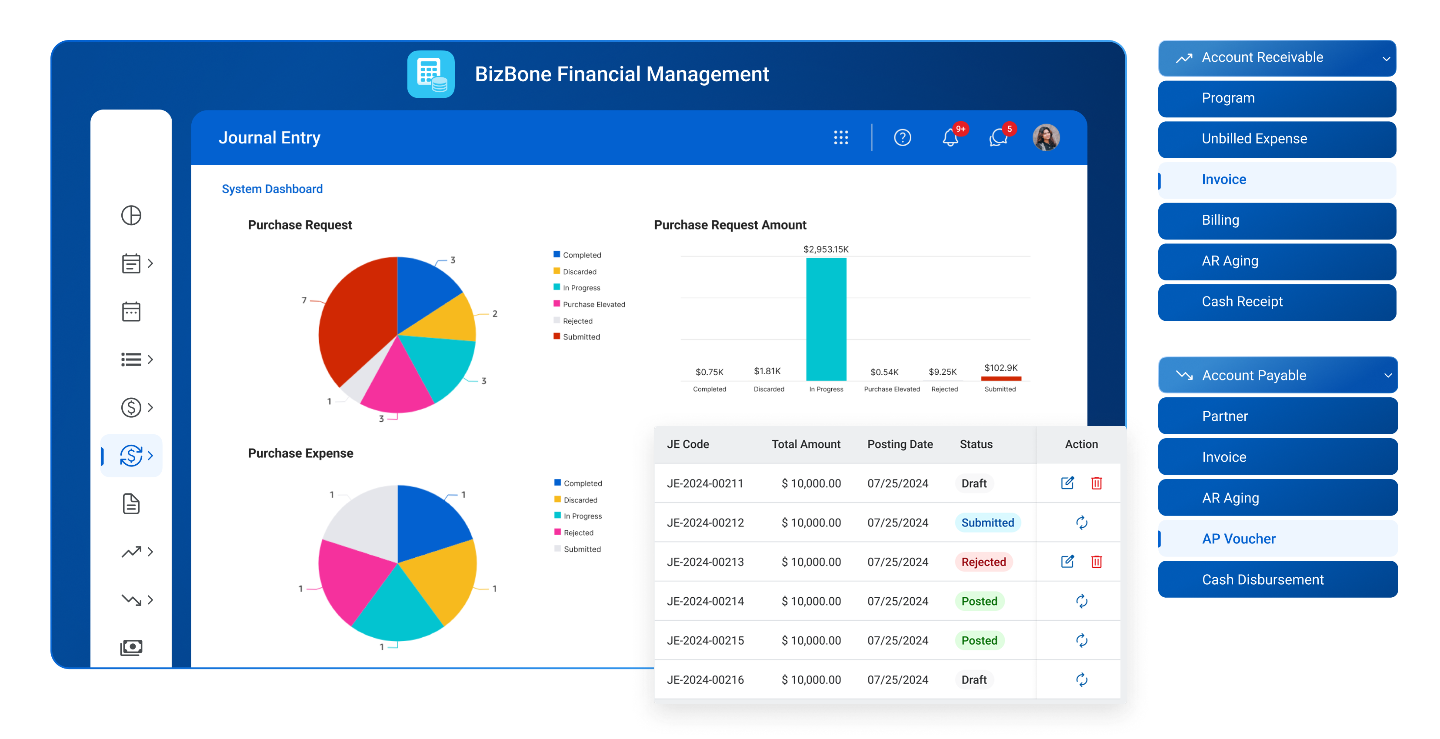This screenshot has height=739, width=1440.
Task: Select the active dollar-refresh sidebar icon
Action: (x=131, y=456)
